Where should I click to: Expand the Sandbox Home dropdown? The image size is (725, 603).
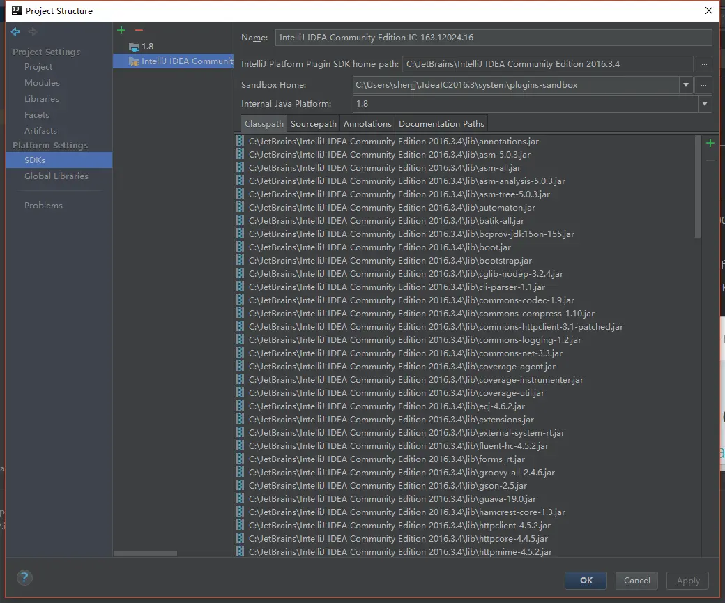point(686,85)
